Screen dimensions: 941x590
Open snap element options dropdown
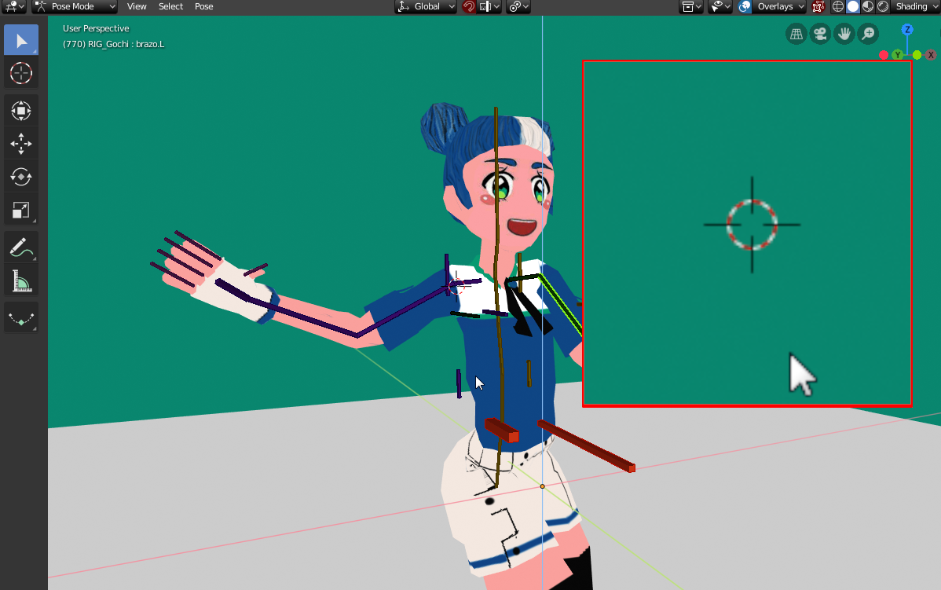coord(490,6)
